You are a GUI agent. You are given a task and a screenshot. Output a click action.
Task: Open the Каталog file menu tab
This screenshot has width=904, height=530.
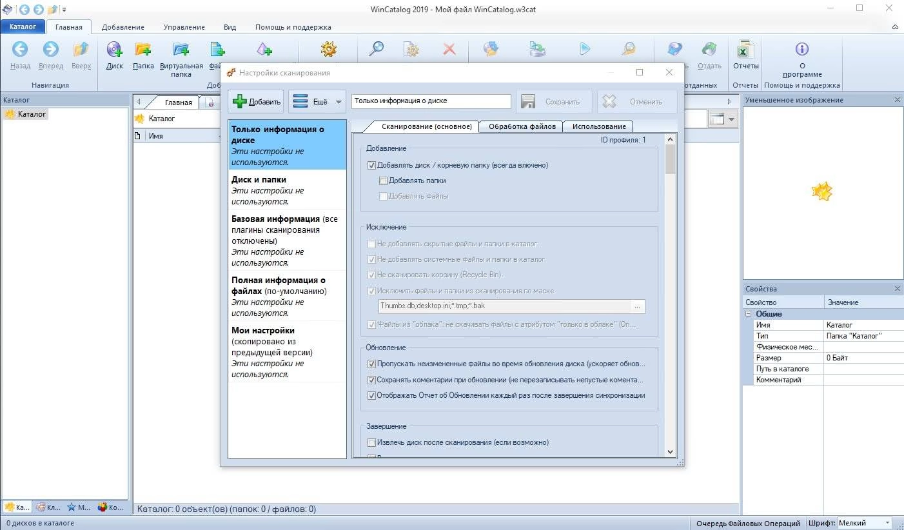(x=23, y=26)
